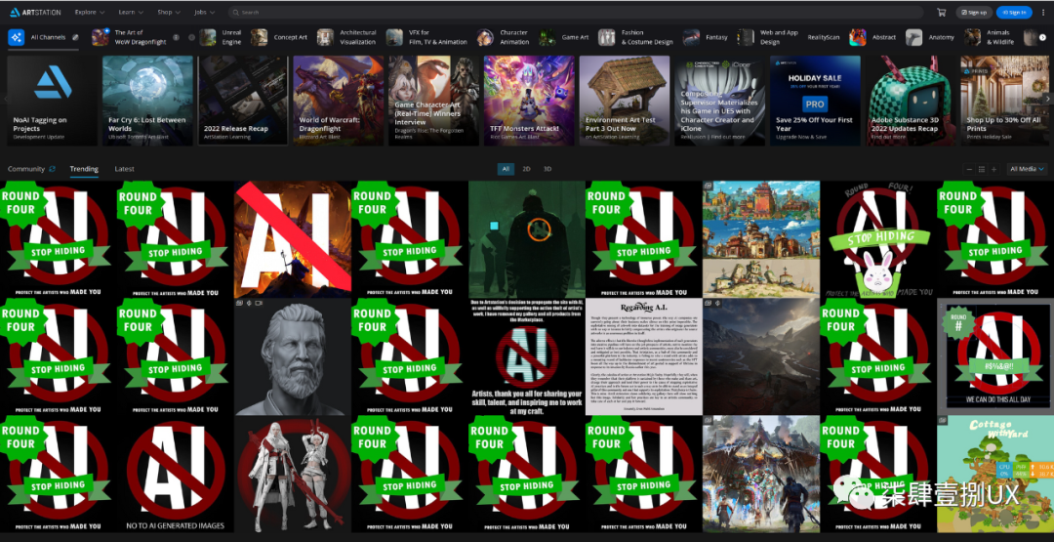Select the All Channels label

coord(49,38)
